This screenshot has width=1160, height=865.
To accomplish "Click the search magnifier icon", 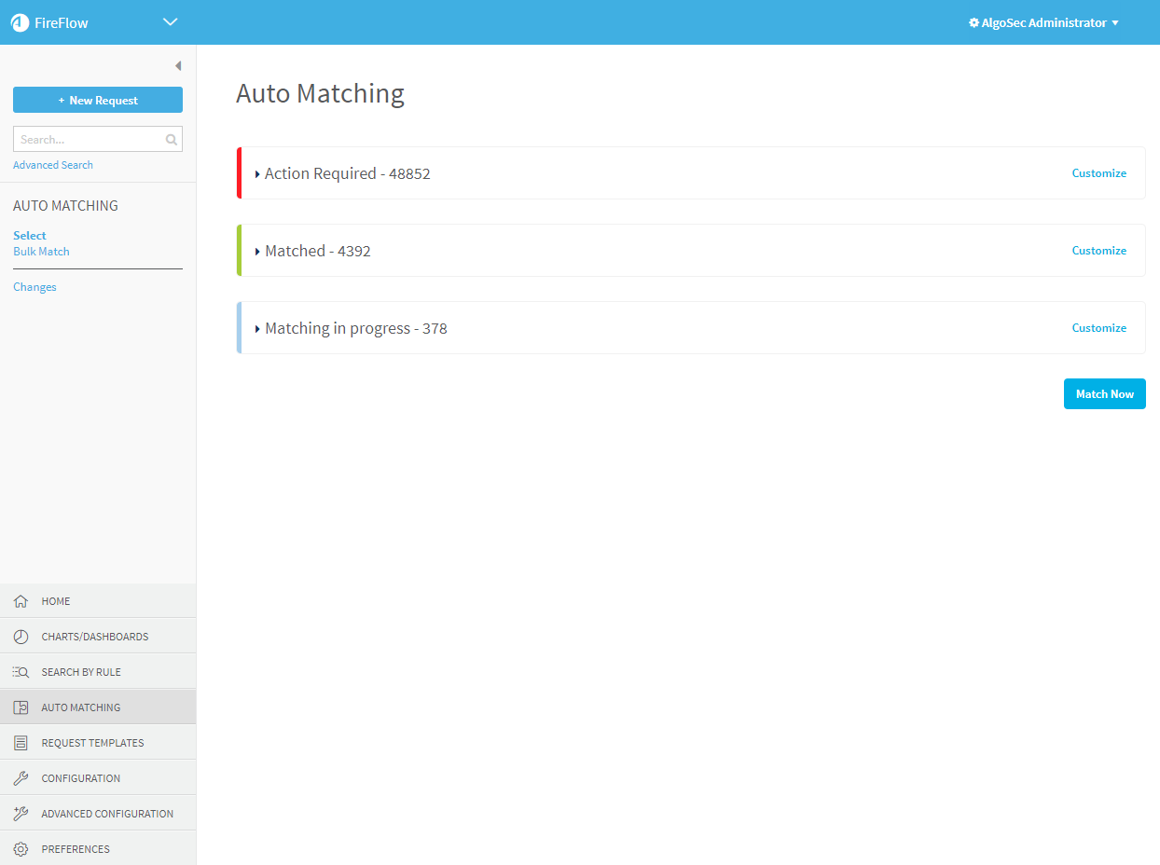I will click(x=172, y=140).
